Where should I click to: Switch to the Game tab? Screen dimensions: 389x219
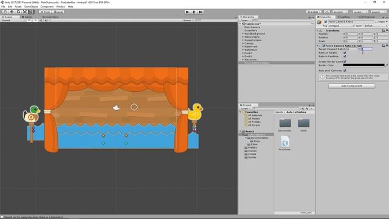coord(27,17)
